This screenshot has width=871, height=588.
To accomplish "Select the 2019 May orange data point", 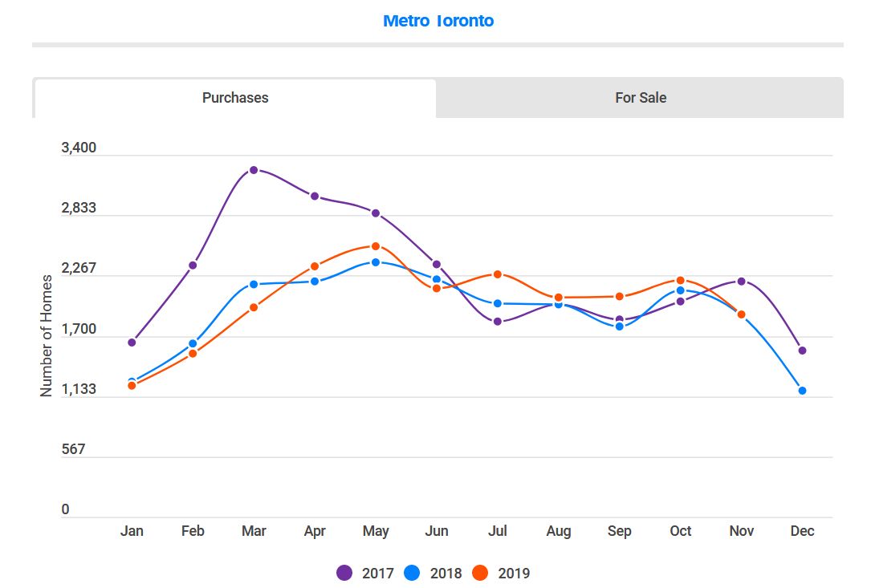I will click(x=376, y=246).
